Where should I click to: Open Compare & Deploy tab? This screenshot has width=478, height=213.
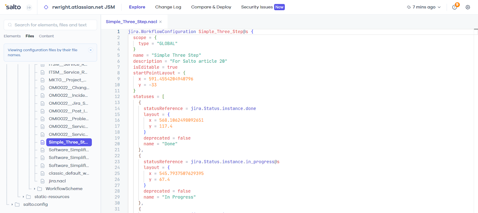[211, 7]
